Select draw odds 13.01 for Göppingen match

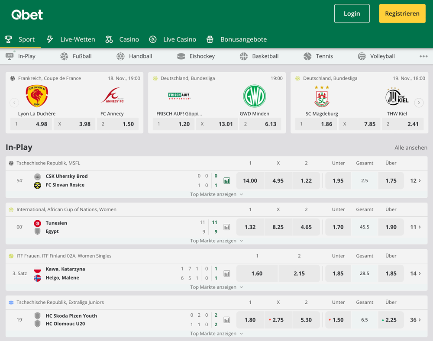[217, 124]
